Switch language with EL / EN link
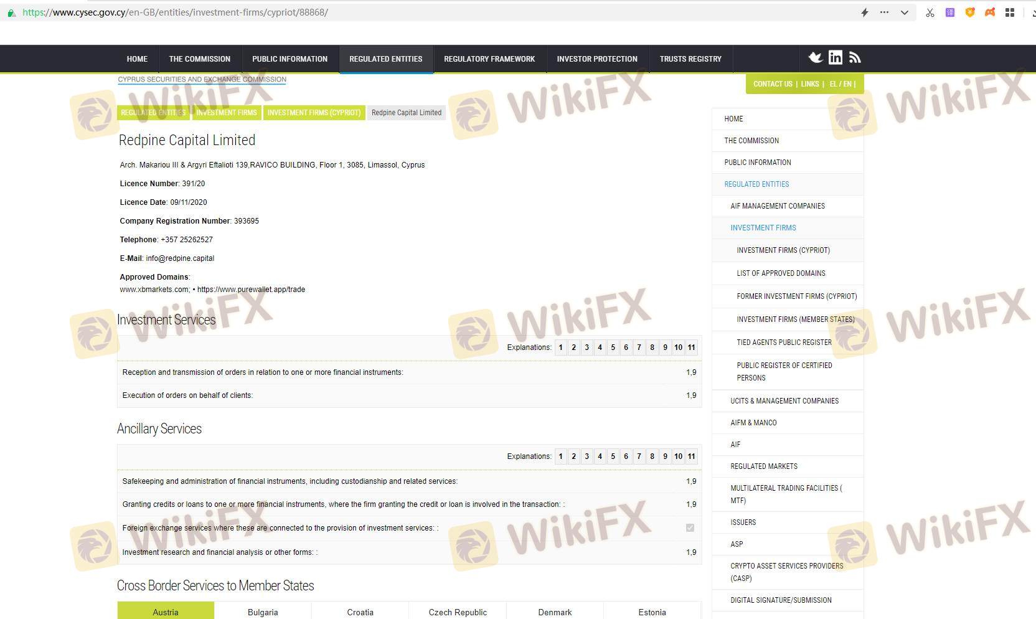 [x=841, y=84]
